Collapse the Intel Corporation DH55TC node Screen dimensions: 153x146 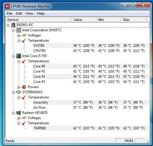point(13,31)
